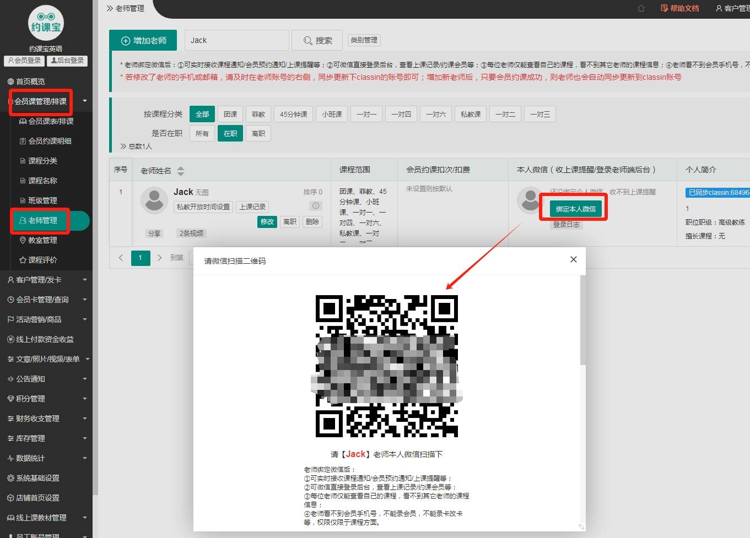Show 在职 active teachers
750x538 pixels.
click(230, 133)
